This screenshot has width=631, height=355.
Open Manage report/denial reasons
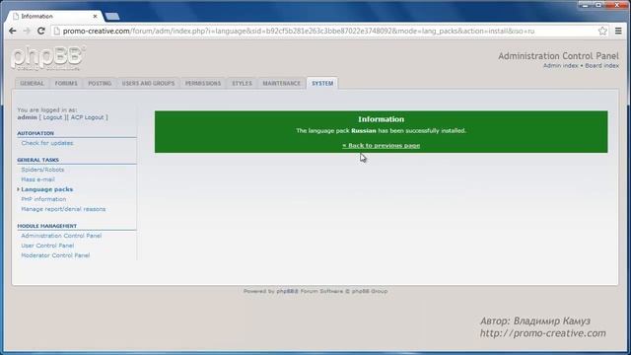[63, 209]
